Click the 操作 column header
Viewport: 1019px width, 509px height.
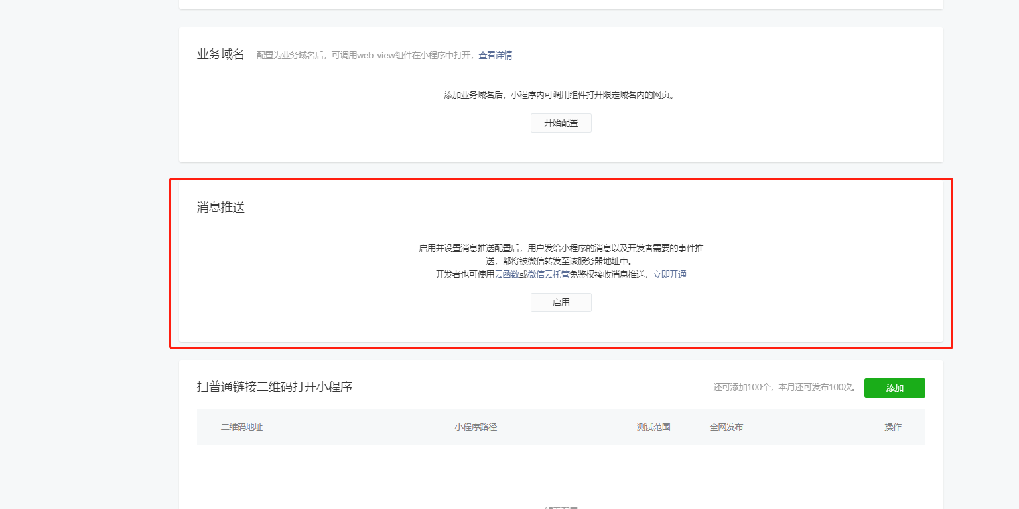pyautogui.click(x=893, y=427)
